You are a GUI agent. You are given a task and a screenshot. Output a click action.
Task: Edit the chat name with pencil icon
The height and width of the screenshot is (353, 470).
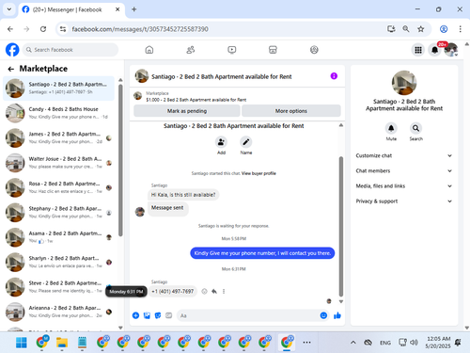click(246, 142)
